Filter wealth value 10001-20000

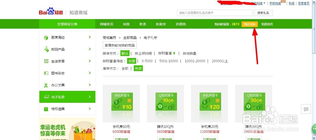tap(195, 61)
